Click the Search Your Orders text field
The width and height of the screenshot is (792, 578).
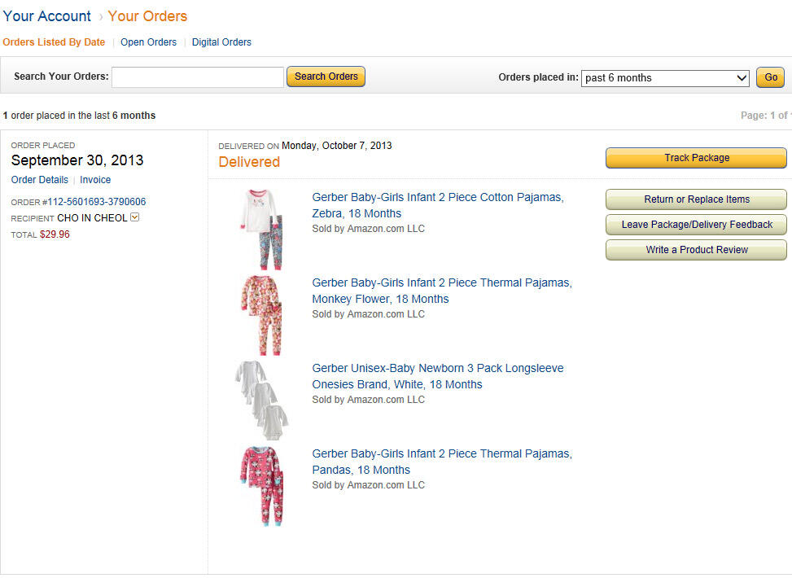click(x=198, y=77)
